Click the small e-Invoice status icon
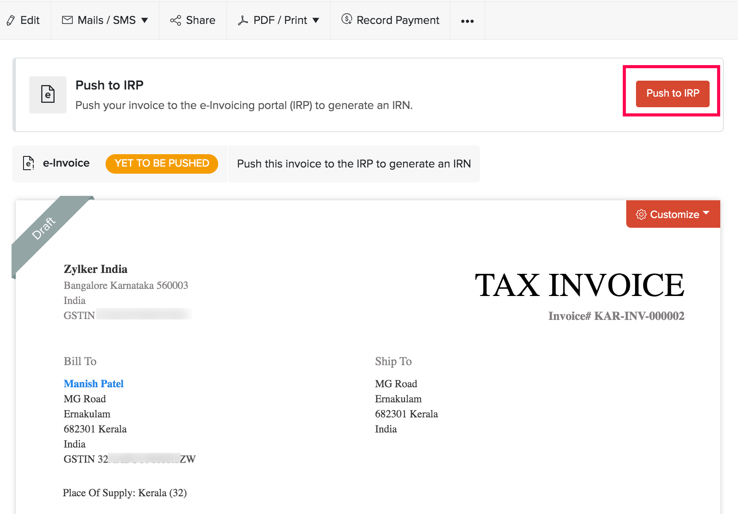The image size is (738, 514). coord(28,164)
